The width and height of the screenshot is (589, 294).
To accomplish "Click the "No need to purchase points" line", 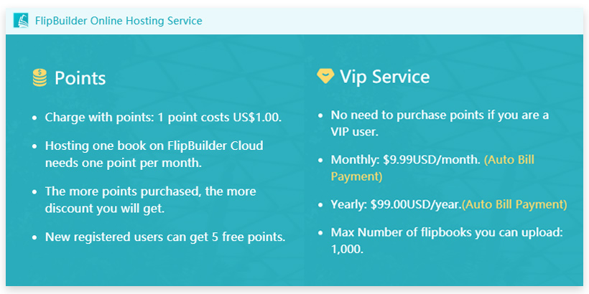I will pos(439,115).
